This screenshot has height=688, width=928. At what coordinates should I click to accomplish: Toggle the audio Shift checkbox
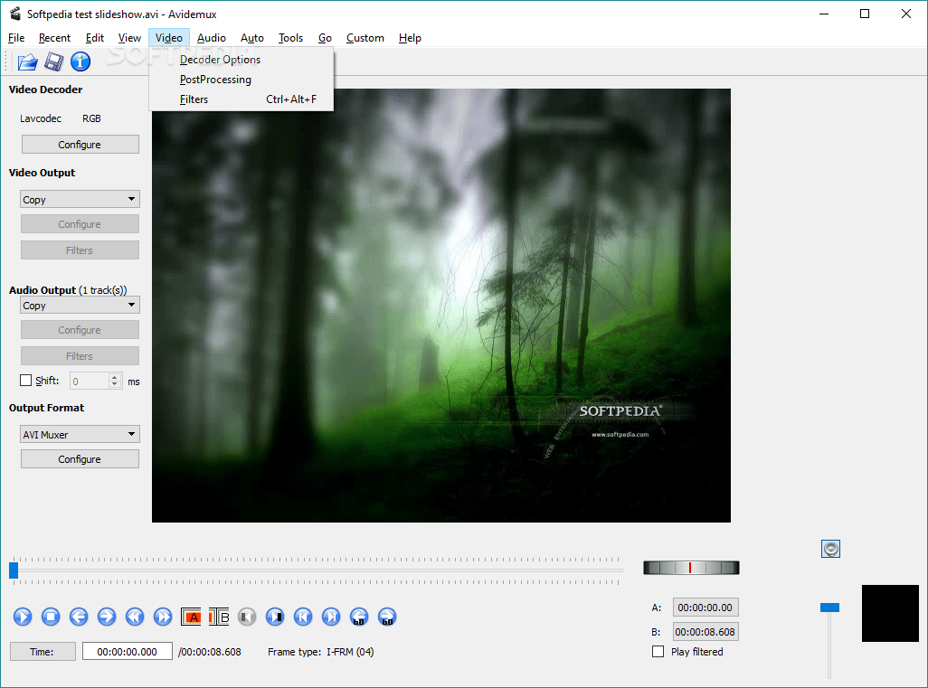pyautogui.click(x=25, y=380)
